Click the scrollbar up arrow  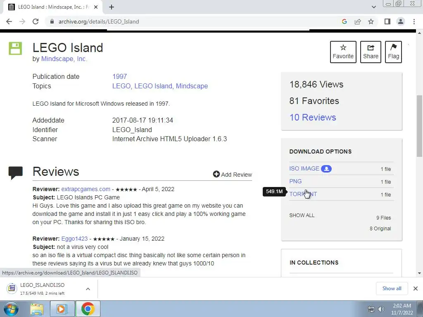[x=419, y=33]
